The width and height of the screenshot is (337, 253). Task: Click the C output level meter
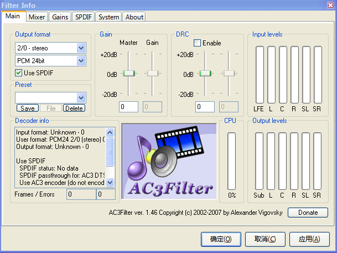point(282,161)
